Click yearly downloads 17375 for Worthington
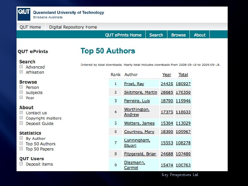 coord(167,112)
